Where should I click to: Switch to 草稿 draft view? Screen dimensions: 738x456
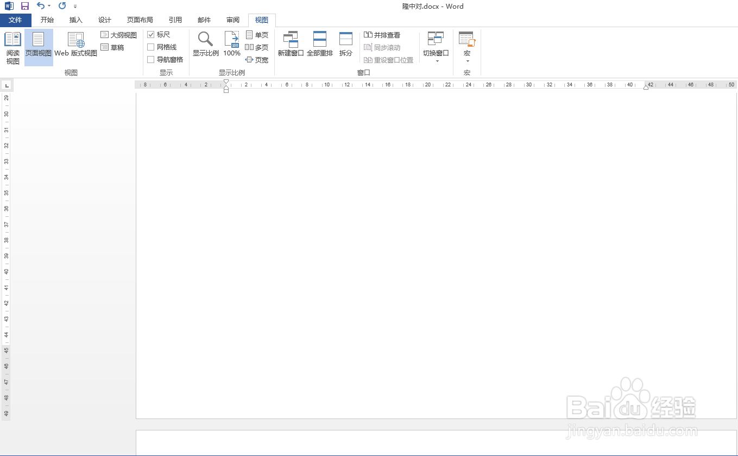click(112, 47)
